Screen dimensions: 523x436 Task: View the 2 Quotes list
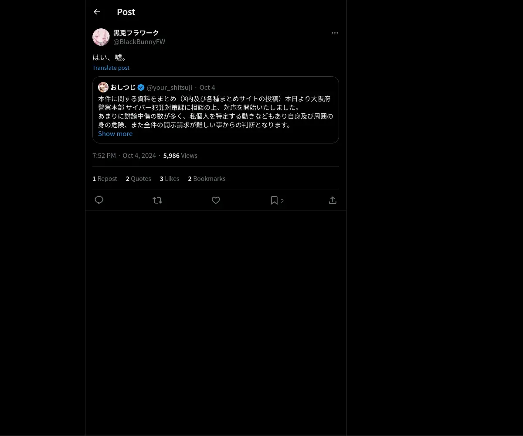point(139,179)
